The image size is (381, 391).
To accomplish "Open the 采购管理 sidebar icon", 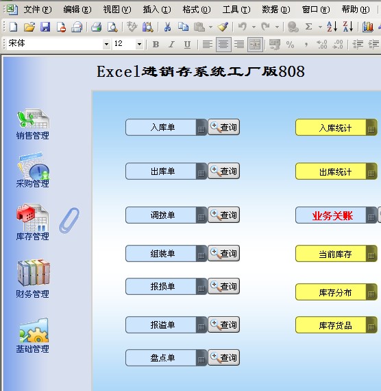I will tap(33, 170).
